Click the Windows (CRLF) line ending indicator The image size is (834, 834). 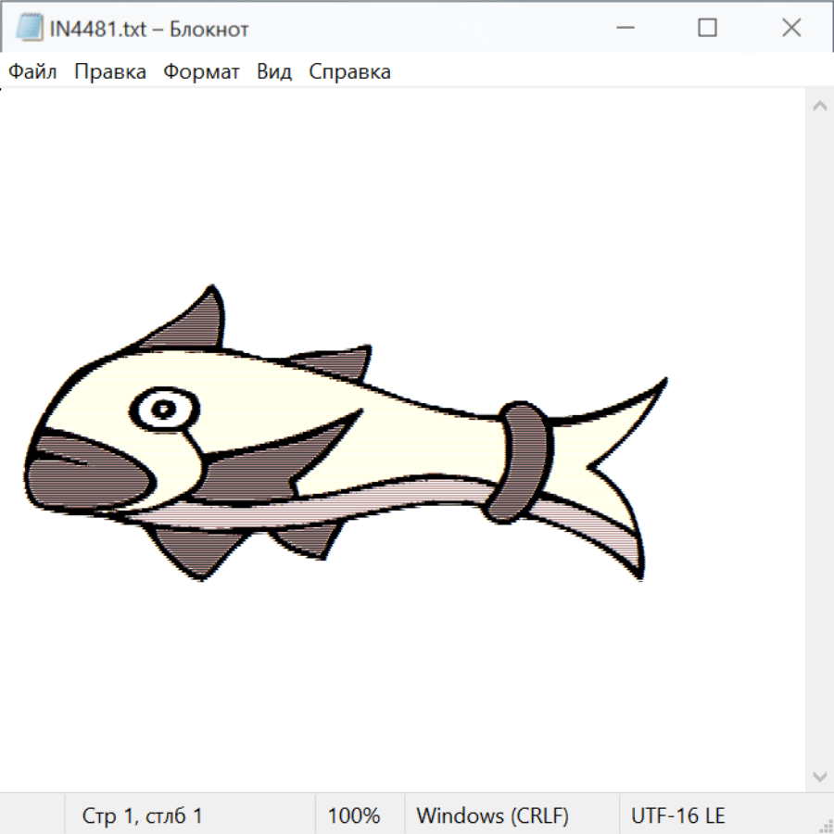[x=492, y=816]
